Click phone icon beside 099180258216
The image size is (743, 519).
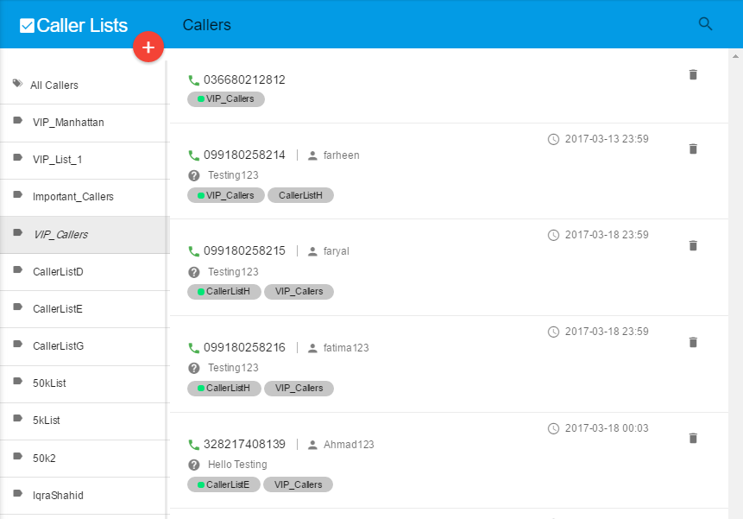pos(194,348)
